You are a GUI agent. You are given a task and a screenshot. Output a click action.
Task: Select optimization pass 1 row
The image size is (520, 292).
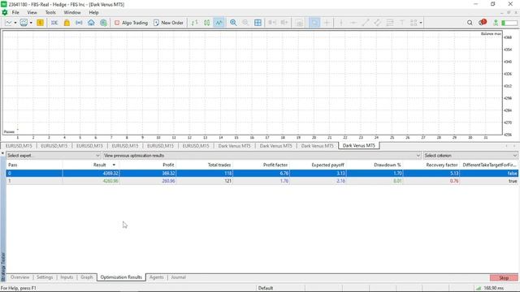click(262, 181)
